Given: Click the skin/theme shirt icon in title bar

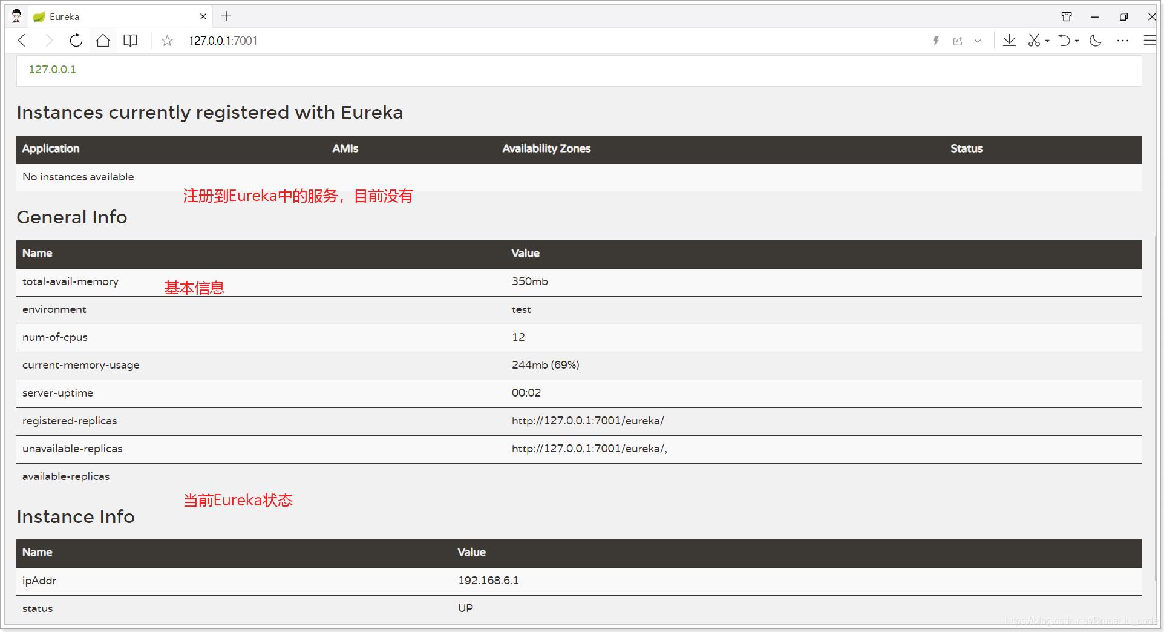Looking at the screenshot, I should (x=1067, y=16).
